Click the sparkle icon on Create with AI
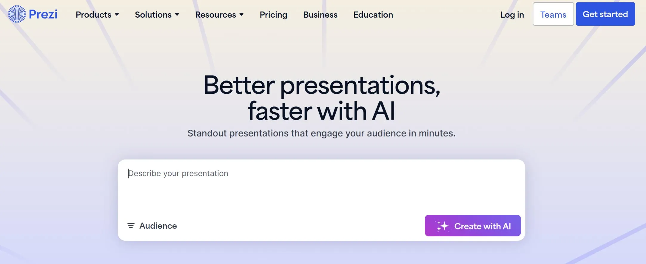This screenshot has width=646, height=264. click(443, 226)
